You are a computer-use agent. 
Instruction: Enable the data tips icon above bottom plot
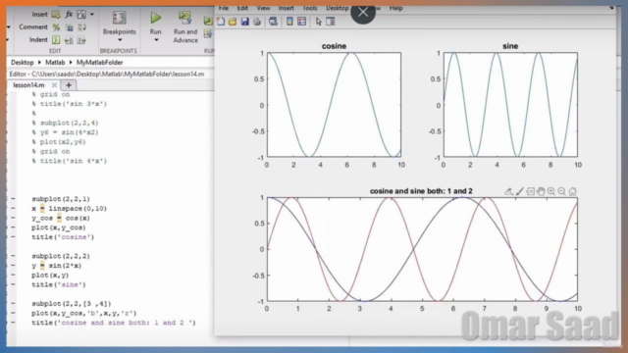tap(530, 191)
